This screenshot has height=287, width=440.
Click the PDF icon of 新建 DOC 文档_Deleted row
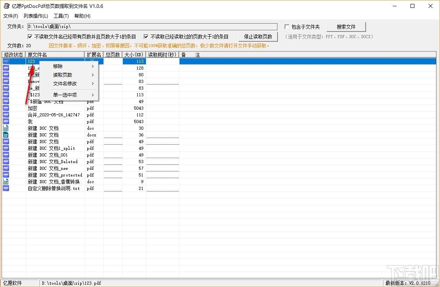[6, 162]
